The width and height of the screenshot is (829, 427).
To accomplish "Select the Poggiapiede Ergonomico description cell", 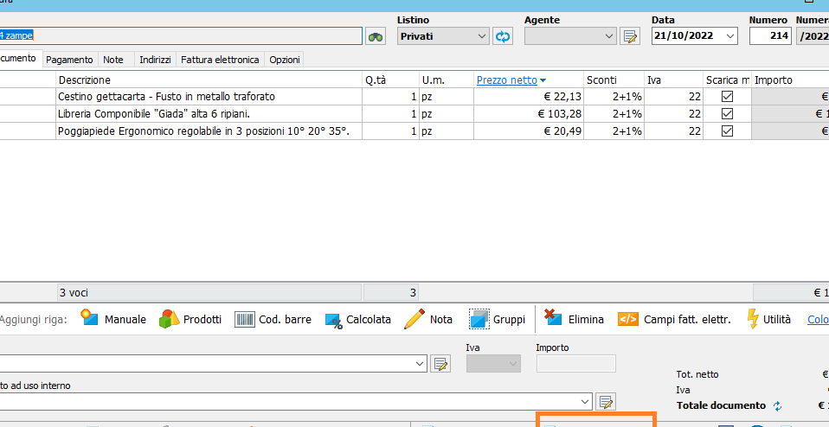I will 209,131.
